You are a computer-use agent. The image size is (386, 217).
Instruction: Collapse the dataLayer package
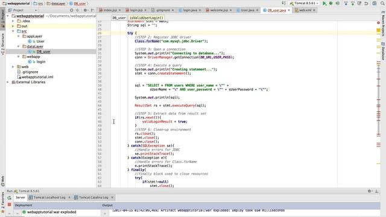click(19, 46)
